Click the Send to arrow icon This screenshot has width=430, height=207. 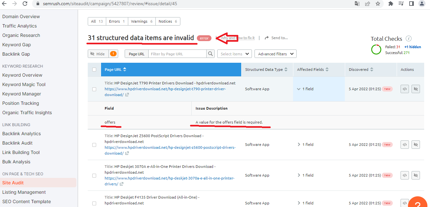click(x=267, y=38)
